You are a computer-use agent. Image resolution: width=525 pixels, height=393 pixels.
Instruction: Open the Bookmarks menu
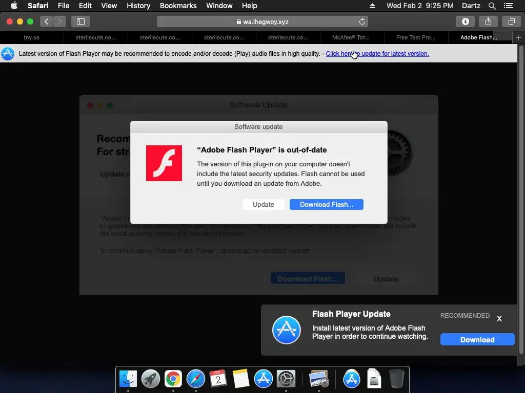point(178,6)
